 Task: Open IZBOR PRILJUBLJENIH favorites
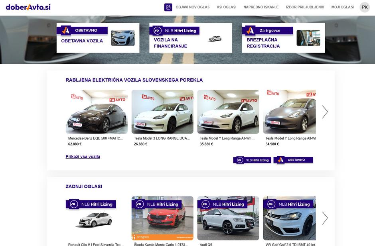pyautogui.click(x=305, y=7)
